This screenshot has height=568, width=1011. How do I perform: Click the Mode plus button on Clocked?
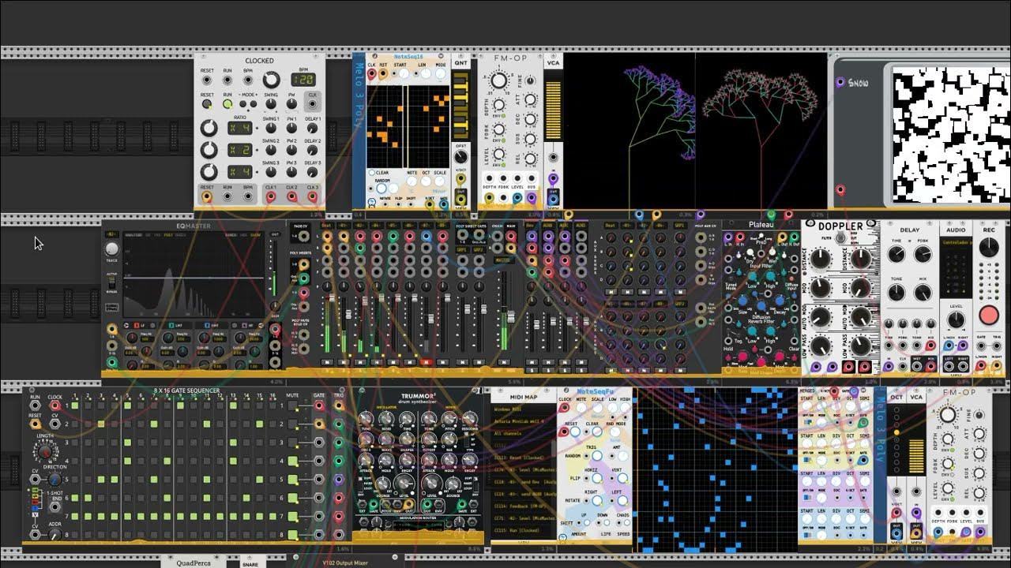tap(254, 104)
